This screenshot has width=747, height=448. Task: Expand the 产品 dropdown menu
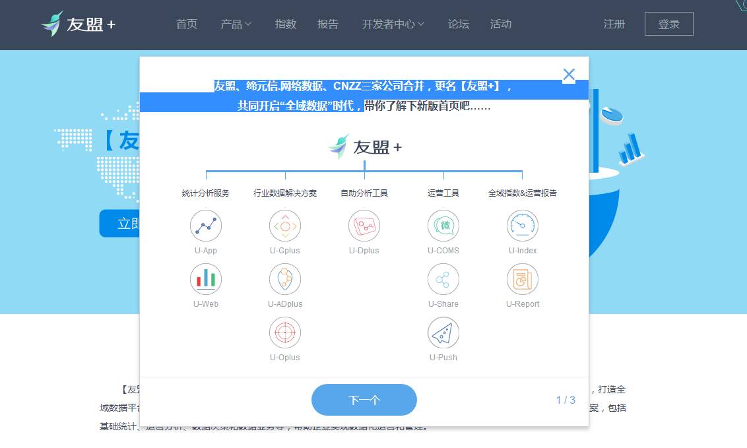click(236, 24)
